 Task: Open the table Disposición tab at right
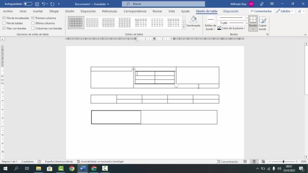point(231,12)
